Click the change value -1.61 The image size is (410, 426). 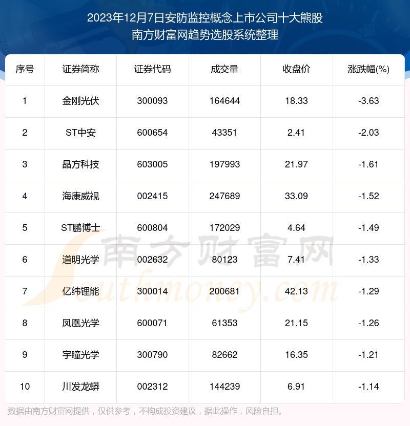pos(368,165)
